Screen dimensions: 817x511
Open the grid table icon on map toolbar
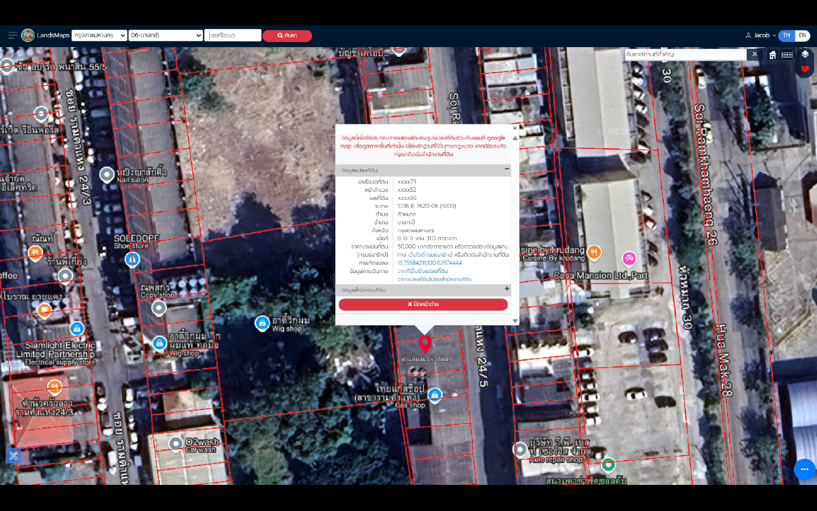pyautogui.click(x=787, y=55)
